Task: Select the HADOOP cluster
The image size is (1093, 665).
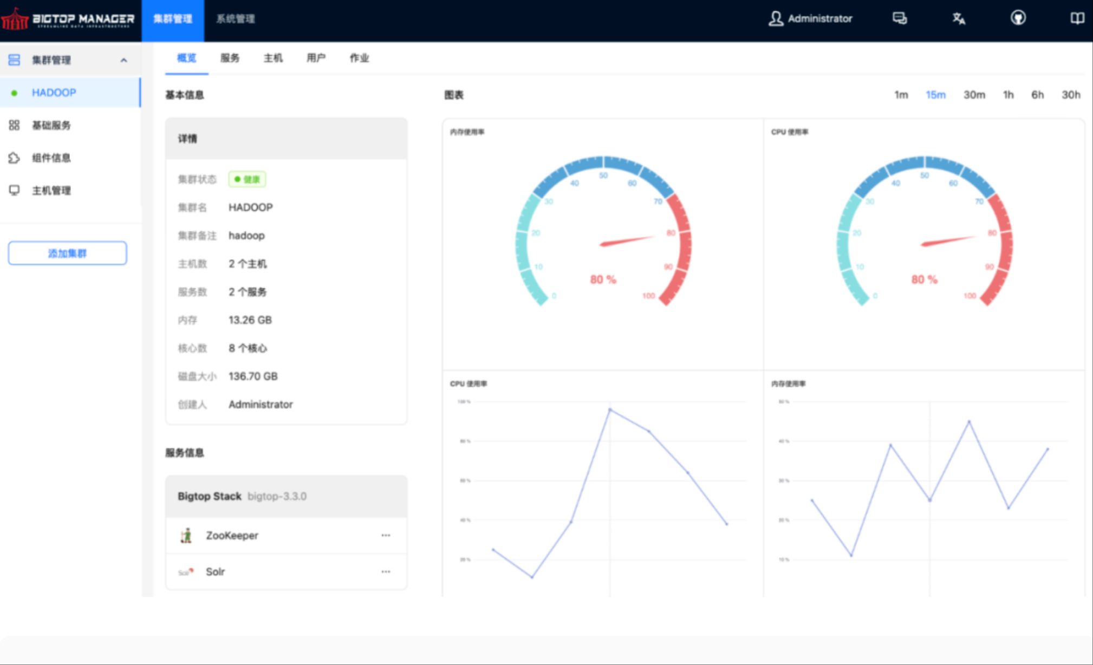Action: point(54,92)
